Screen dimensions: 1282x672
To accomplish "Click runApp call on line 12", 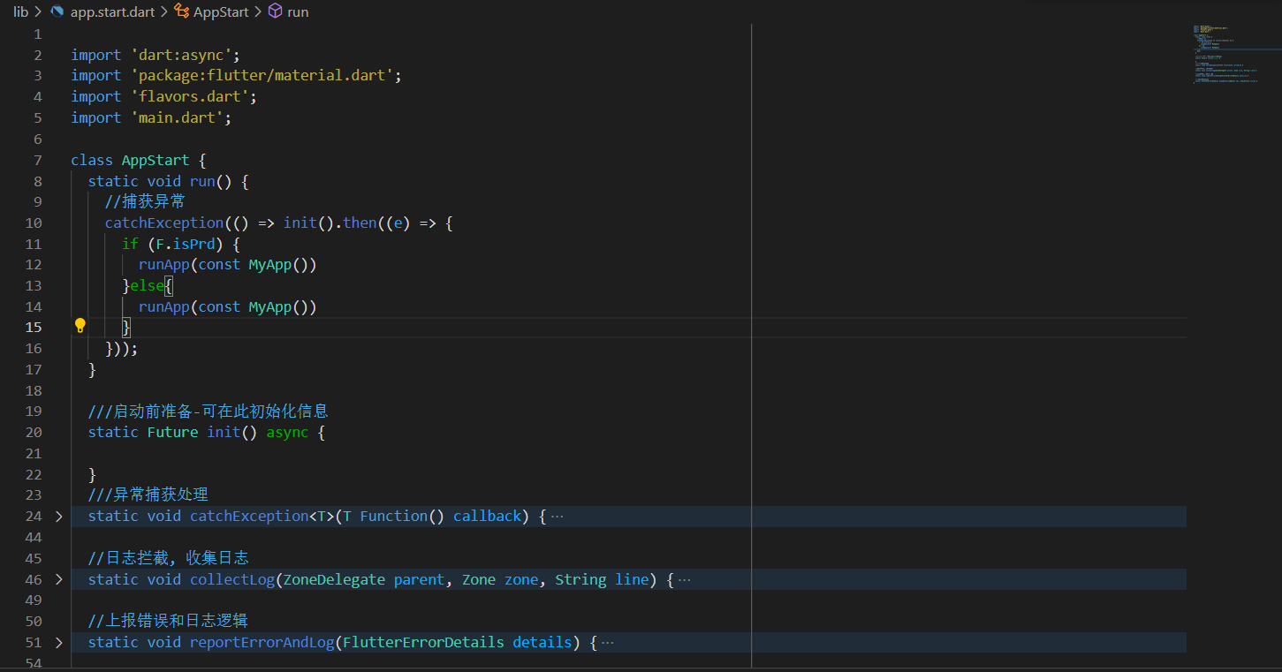I will [164, 265].
